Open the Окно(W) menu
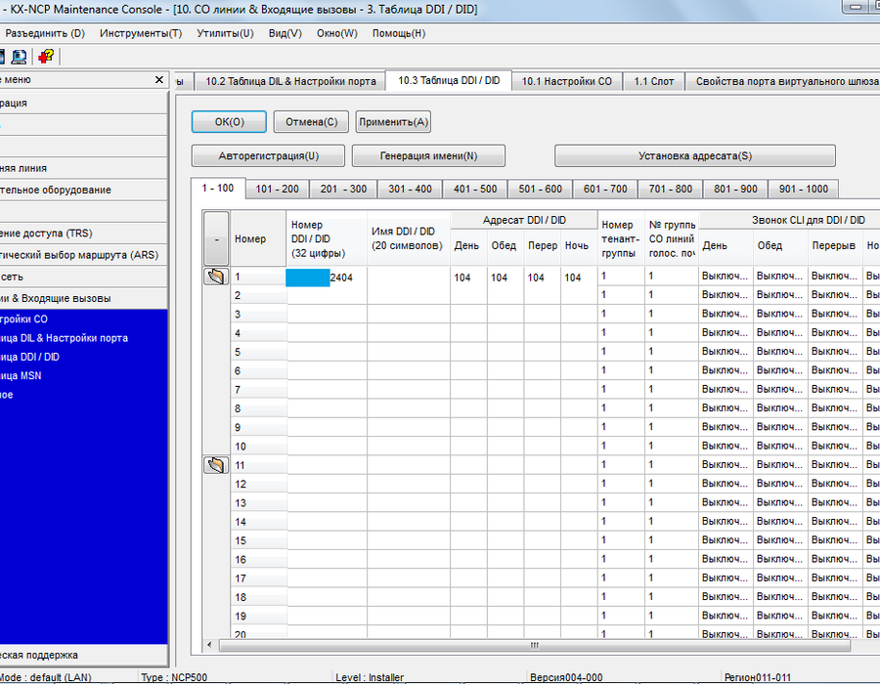This screenshot has width=880, height=684. tap(336, 33)
